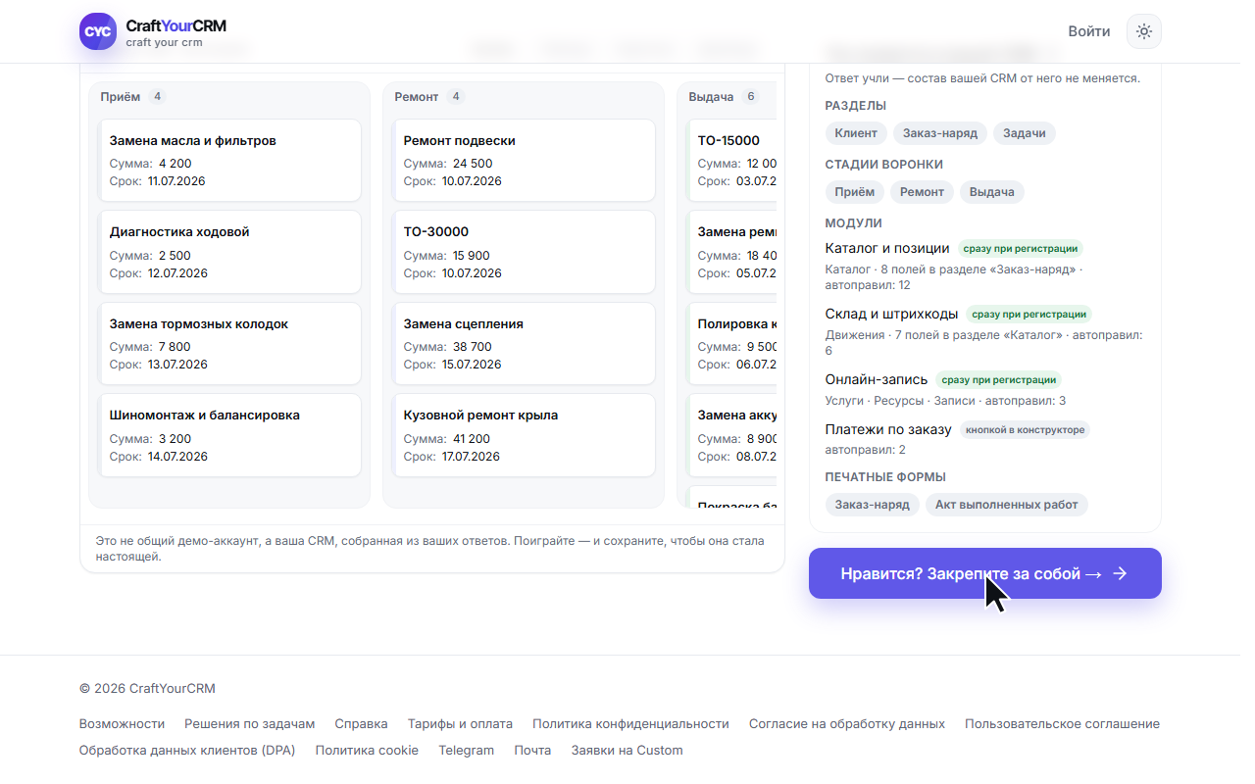
Task: Open the Возможности footer link
Action: point(122,724)
